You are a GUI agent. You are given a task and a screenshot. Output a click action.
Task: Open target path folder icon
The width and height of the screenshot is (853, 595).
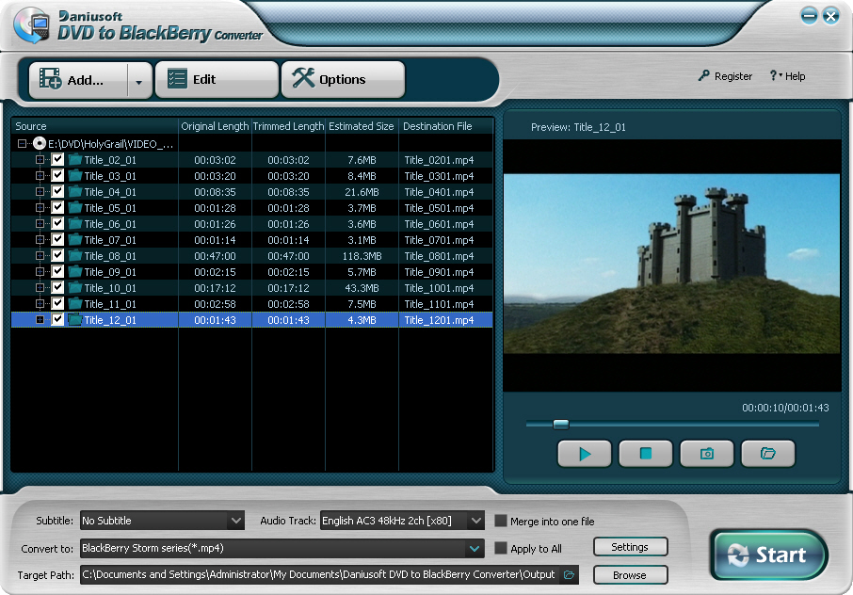[x=569, y=575]
